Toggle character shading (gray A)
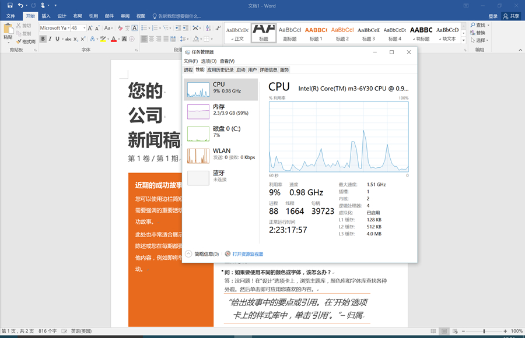This screenshot has height=338, width=525. [x=124, y=39]
